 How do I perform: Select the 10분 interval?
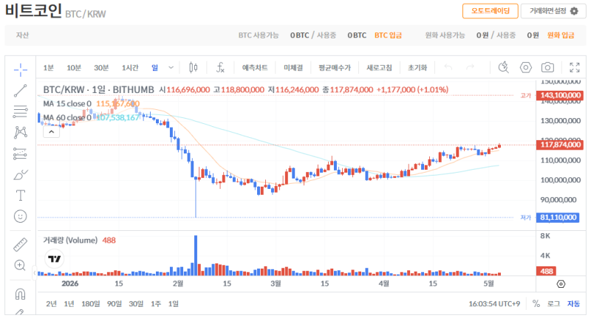coord(74,68)
